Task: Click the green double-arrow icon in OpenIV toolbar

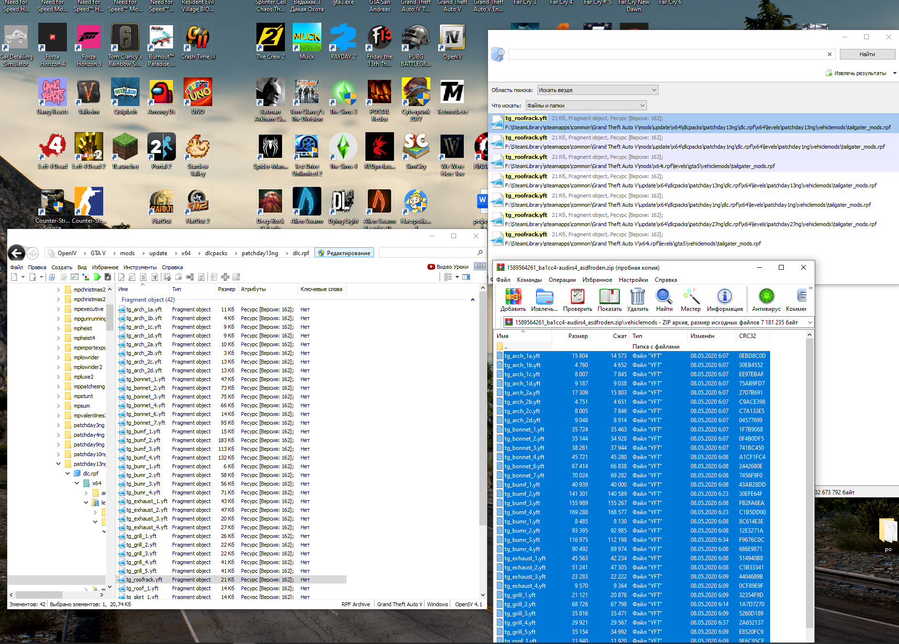Action: pyautogui.click(x=97, y=277)
